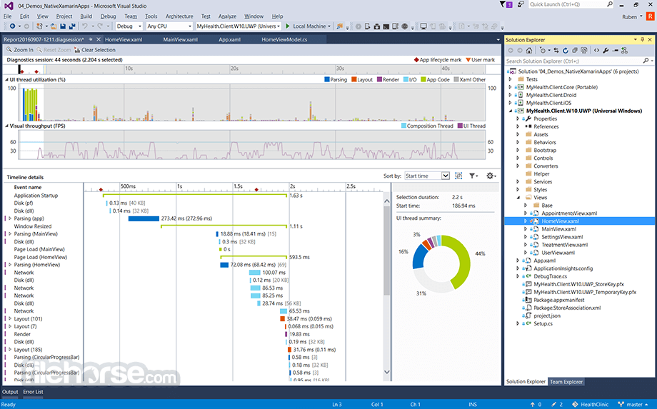Screen dimensions: 657x409
Task: Expand the Parsing (app) event row
Action: coord(10,218)
